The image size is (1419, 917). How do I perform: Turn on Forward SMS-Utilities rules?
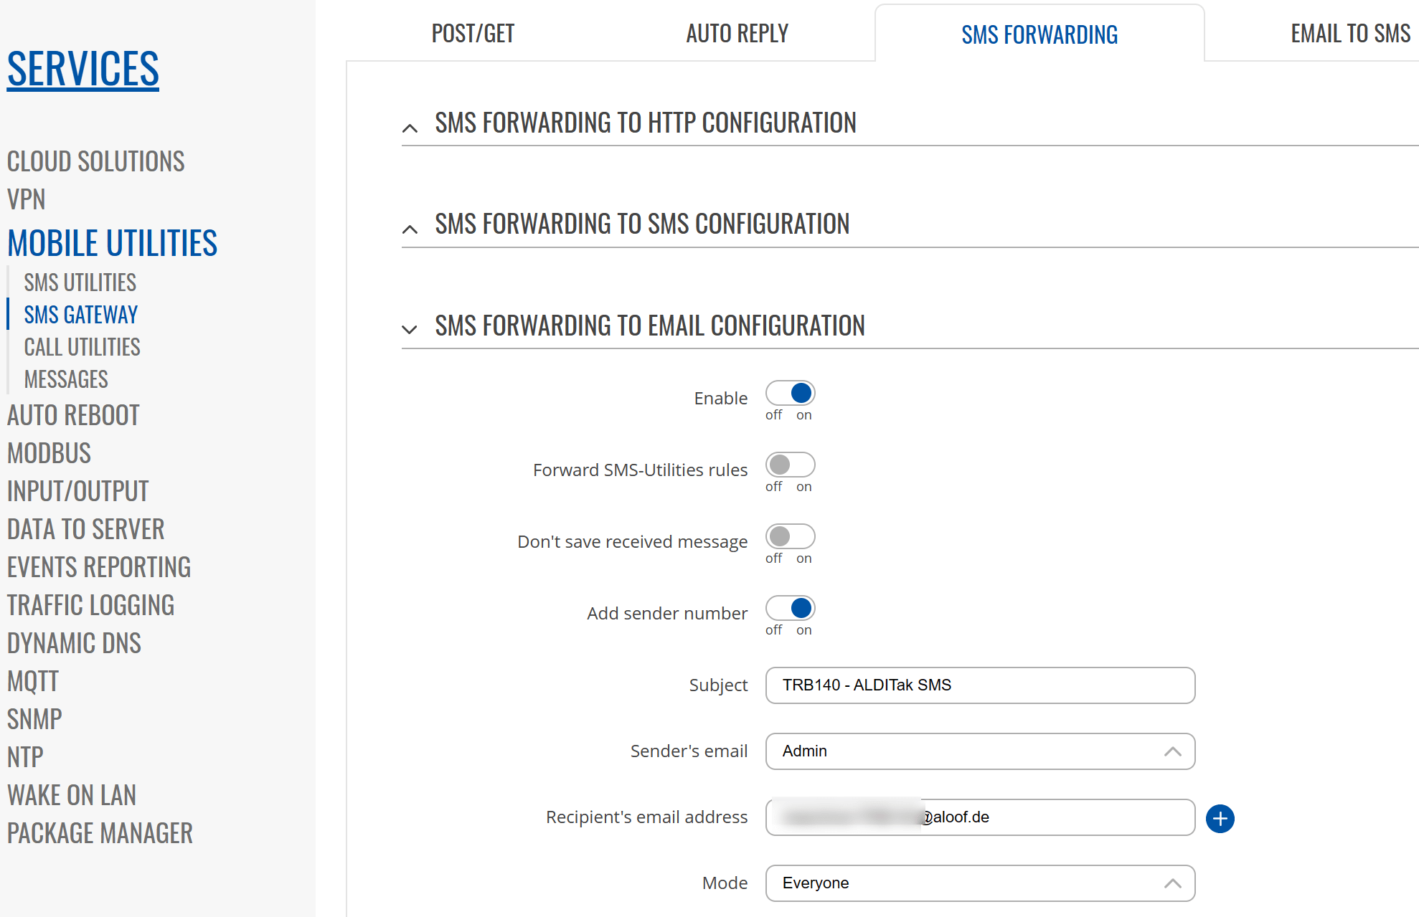[x=790, y=465]
